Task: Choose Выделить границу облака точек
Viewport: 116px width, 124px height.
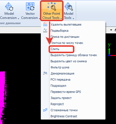Action: (73, 55)
